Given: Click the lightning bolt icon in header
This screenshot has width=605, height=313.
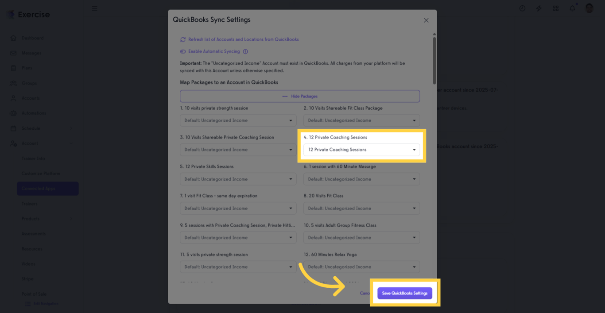Looking at the screenshot, I should tap(539, 8).
